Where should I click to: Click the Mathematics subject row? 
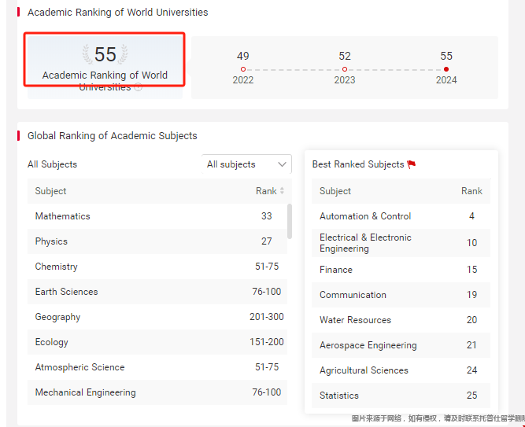(157, 216)
